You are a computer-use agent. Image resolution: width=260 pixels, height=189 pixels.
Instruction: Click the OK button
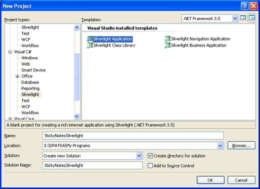coord(210,180)
